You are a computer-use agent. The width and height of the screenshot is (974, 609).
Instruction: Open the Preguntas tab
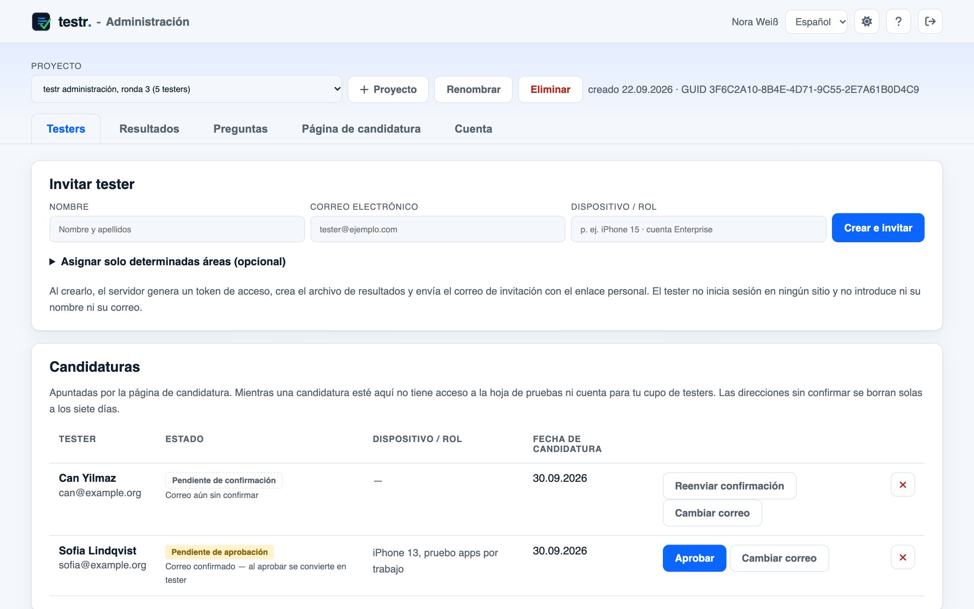(240, 129)
